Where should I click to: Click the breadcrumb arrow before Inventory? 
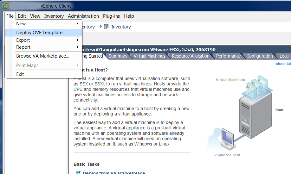coord(101,27)
